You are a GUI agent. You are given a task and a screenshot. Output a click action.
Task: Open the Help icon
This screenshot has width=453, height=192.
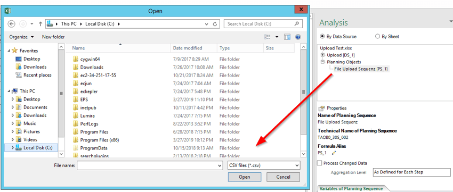(298, 37)
